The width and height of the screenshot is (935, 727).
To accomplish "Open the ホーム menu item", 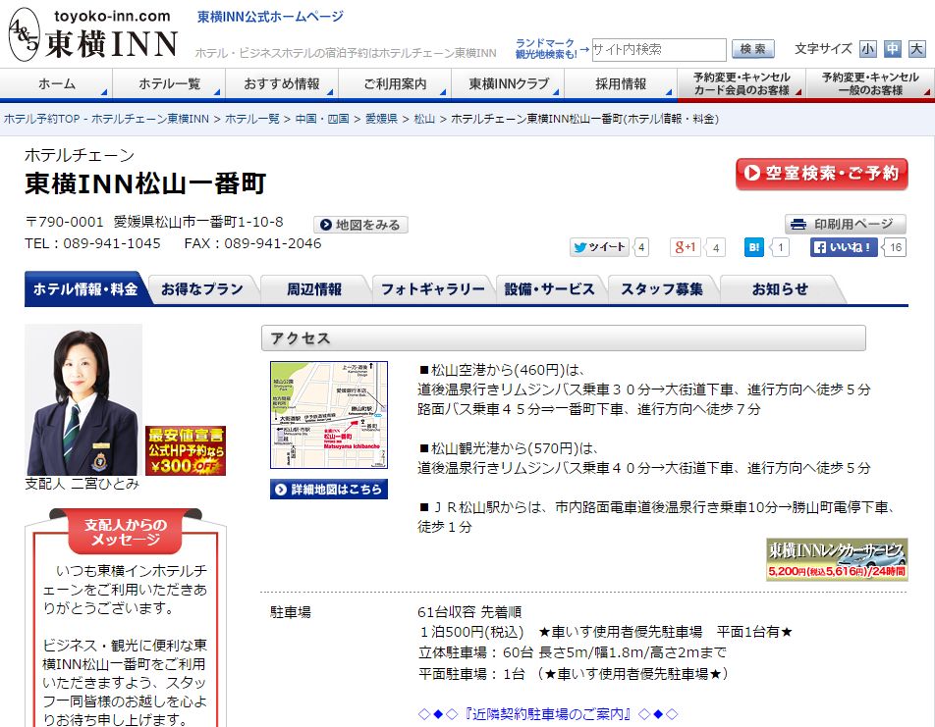I will tap(57, 84).
